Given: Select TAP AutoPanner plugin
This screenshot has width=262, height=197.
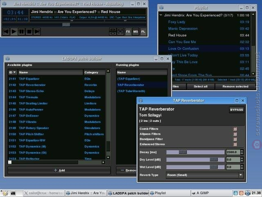Looking at the screenshot, I should [x=57, y=110].
